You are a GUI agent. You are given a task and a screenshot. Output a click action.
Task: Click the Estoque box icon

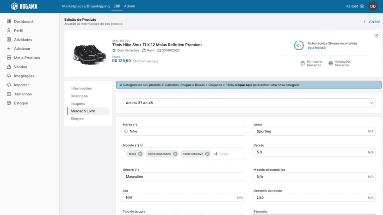coord(9,103)
